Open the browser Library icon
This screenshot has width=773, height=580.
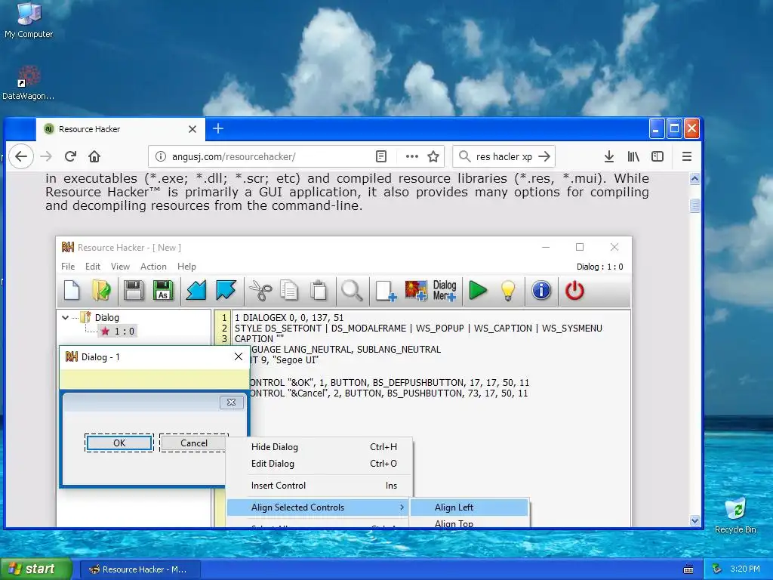tap(633, 156)
